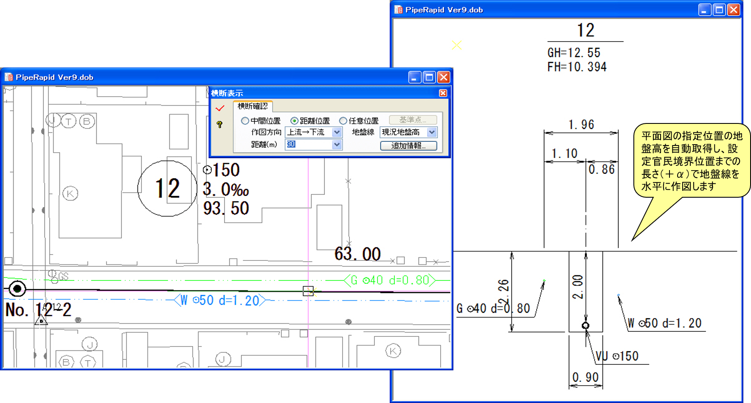Click the square position marker on the pipeline

pos(308,291)
